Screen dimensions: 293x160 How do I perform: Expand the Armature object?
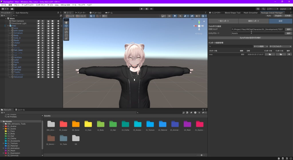(10, 33)
